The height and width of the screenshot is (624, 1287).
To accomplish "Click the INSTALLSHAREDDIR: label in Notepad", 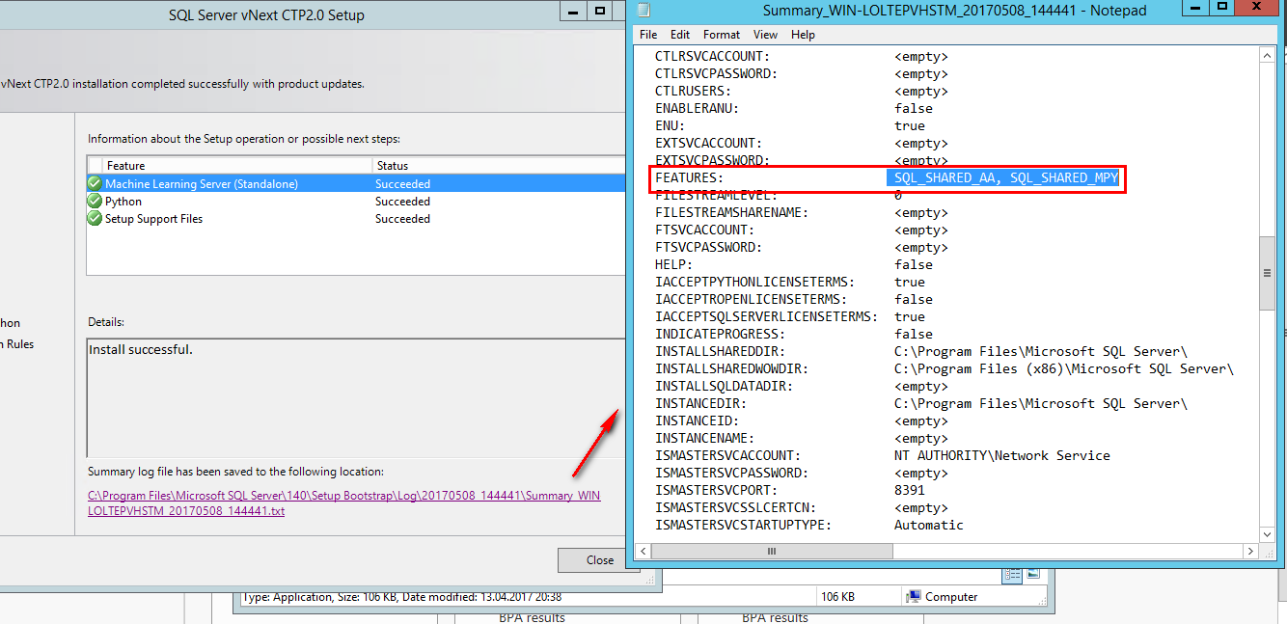I will [x=720, y=351].
